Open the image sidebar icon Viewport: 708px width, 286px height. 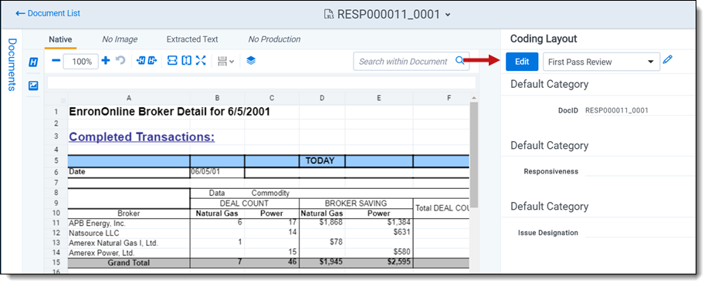[33, 86]
